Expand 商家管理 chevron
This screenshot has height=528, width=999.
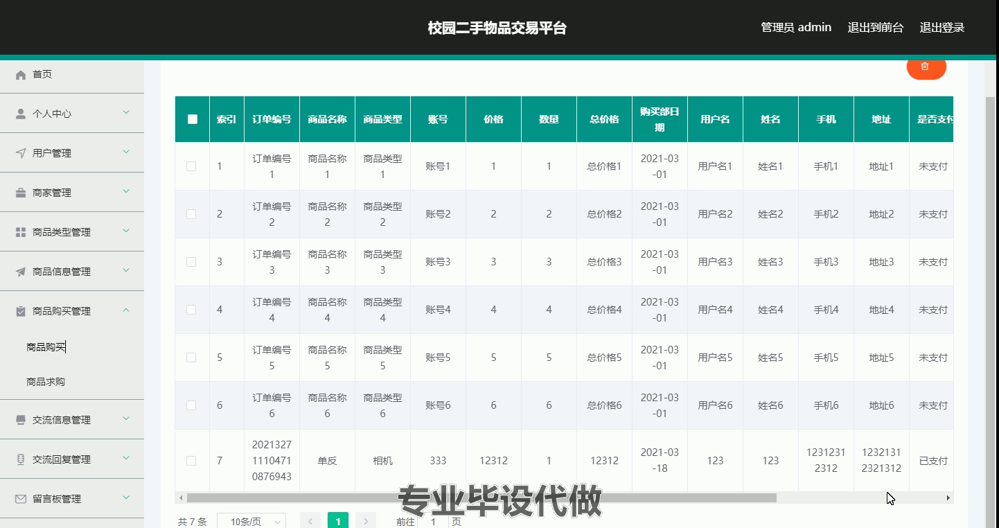(x=126, y=191)
